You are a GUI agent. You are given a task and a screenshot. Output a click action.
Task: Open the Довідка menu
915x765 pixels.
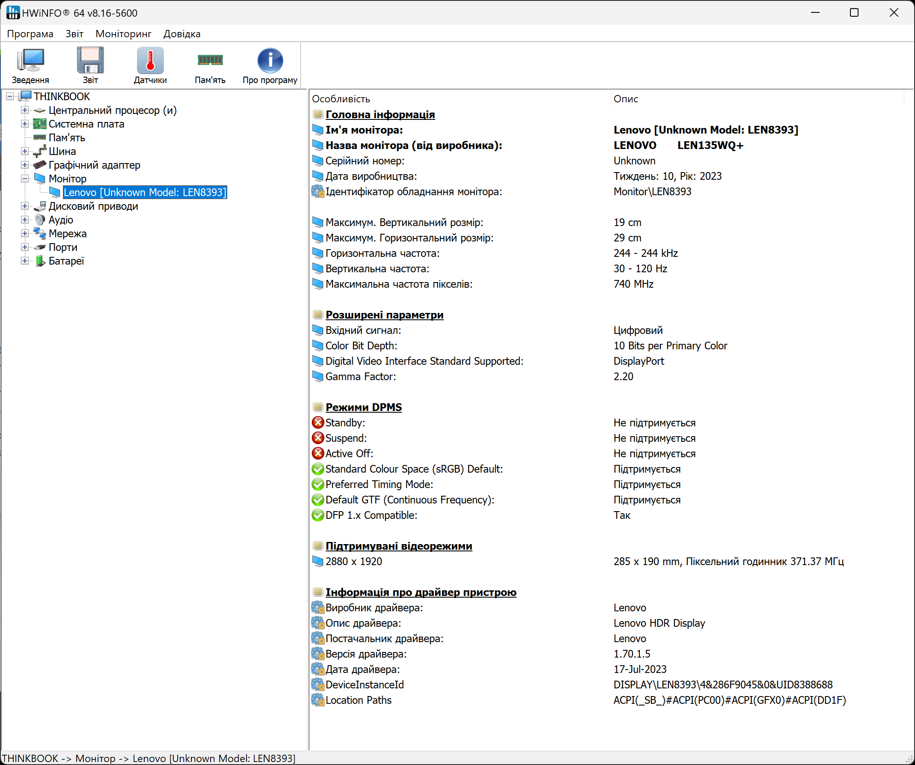coord(182,33)
